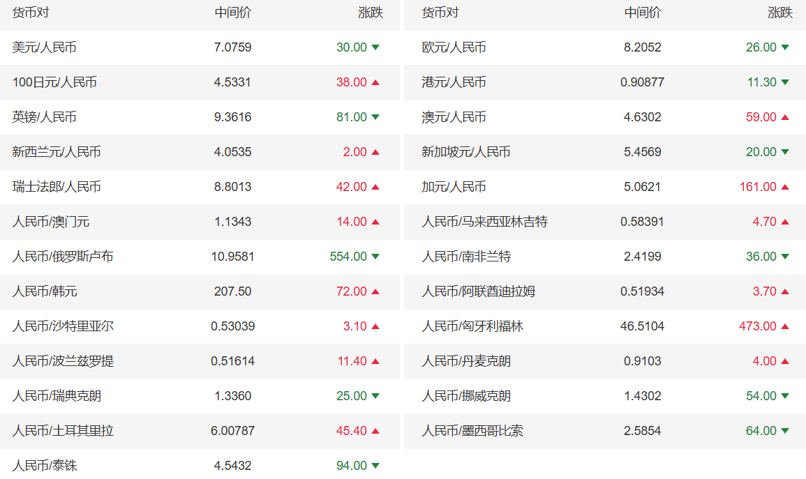The height and width of the screenshot is (479, 806).
Task: Open the 人民币/土耳其里拉 currency pair
Action: click(63, 431)
